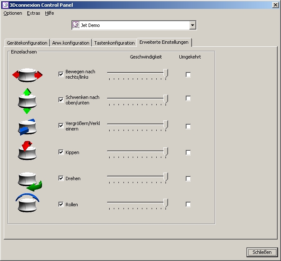The image size is (281, 261).
Task: Open the Extras menu
Action: 34,13
